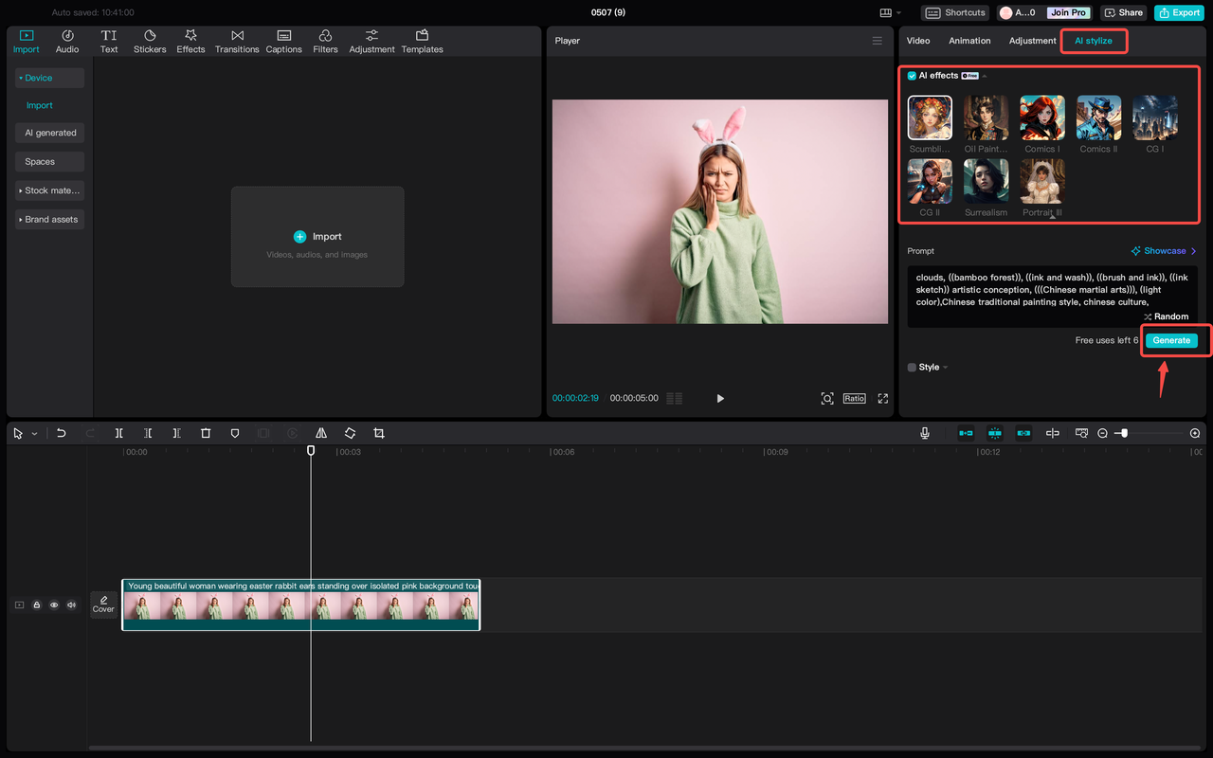Switch to the Animation tab
The image size is (1213, 758).
[969, 41]
